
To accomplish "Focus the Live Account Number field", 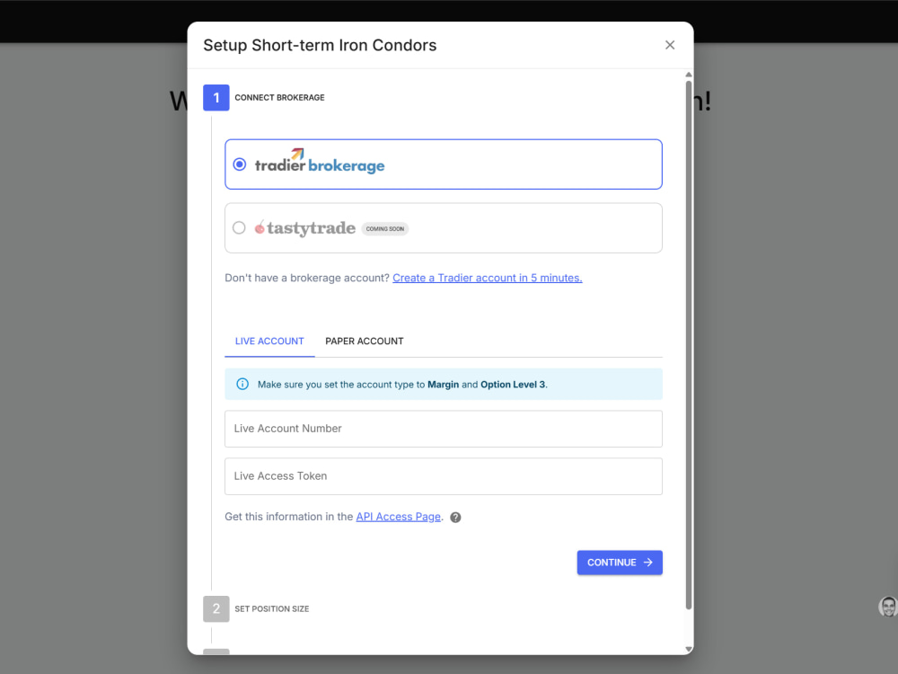I will (x=444, y=429).
